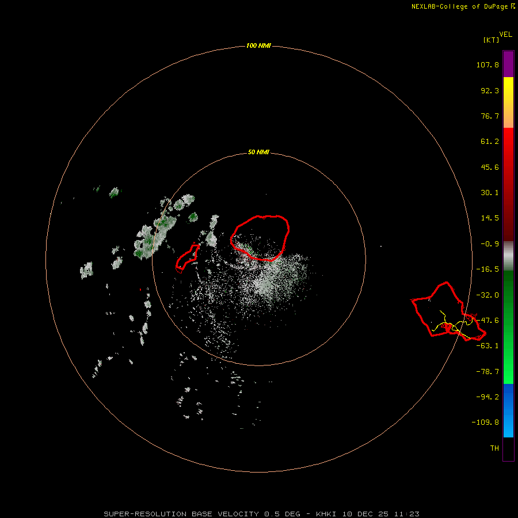Click the NEXLAB-College of DuPage label

click(x=463, y=6)
